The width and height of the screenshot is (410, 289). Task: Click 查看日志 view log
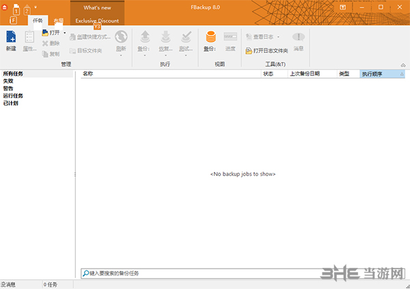coord(260,37)
